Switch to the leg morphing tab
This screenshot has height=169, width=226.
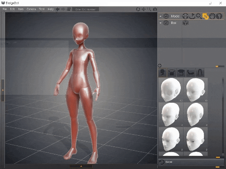click(x=200, y=72)
